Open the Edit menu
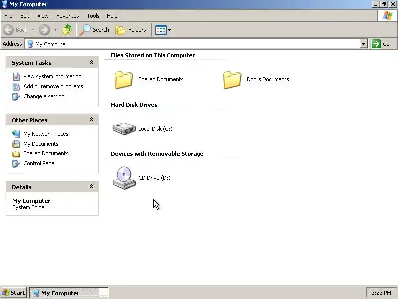 point(25,16)
